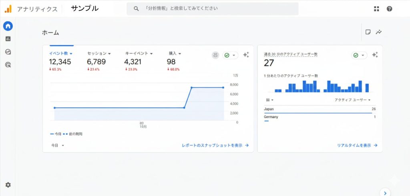Open the 今日 date range dropdown
The width and height of the screenshot is (410, 196).
point(57,146)
